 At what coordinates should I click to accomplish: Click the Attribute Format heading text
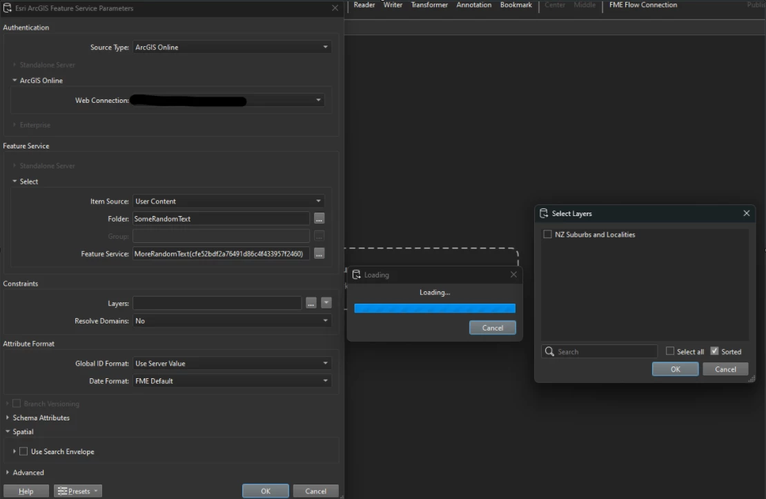[x=29, y=344]
